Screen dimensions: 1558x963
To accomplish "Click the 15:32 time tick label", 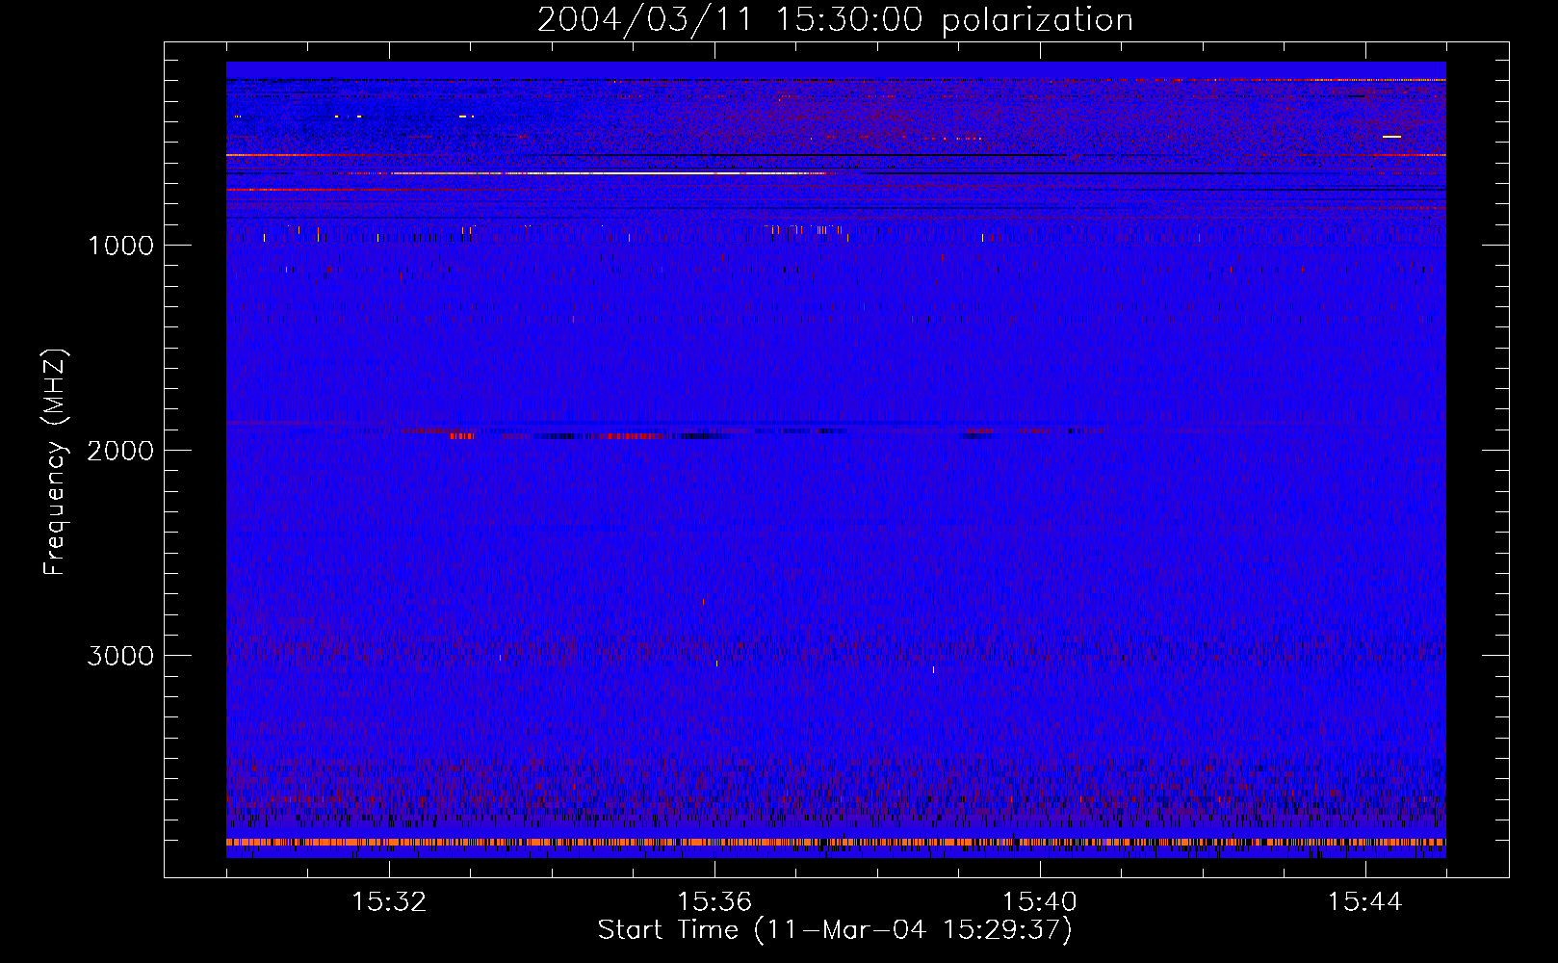I will [x=389, y=902].
